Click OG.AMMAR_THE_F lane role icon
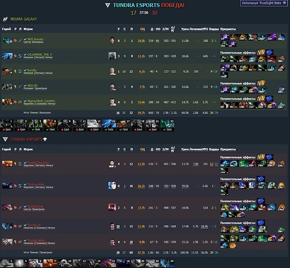 20,56
